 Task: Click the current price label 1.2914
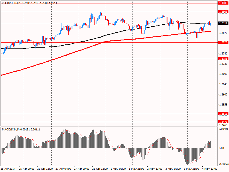[223, 23]
